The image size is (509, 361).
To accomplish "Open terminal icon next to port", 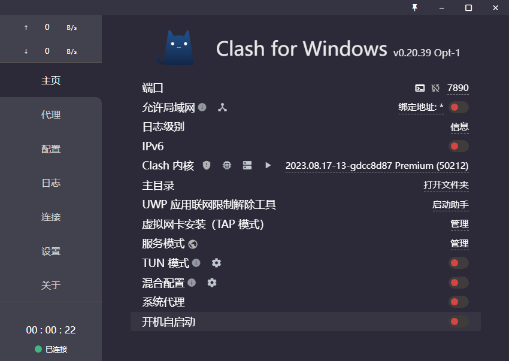I will 420,88.
